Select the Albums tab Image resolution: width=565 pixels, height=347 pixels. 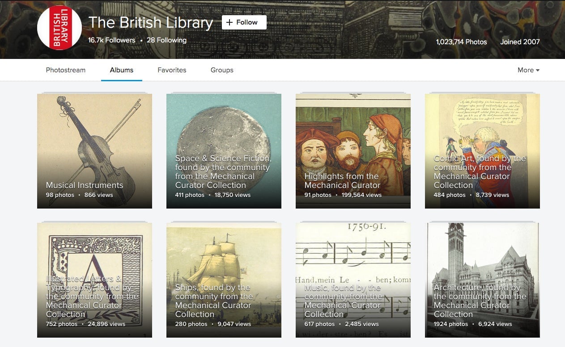[x=122, y=70]
